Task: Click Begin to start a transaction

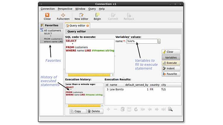Action: (97, 16)
